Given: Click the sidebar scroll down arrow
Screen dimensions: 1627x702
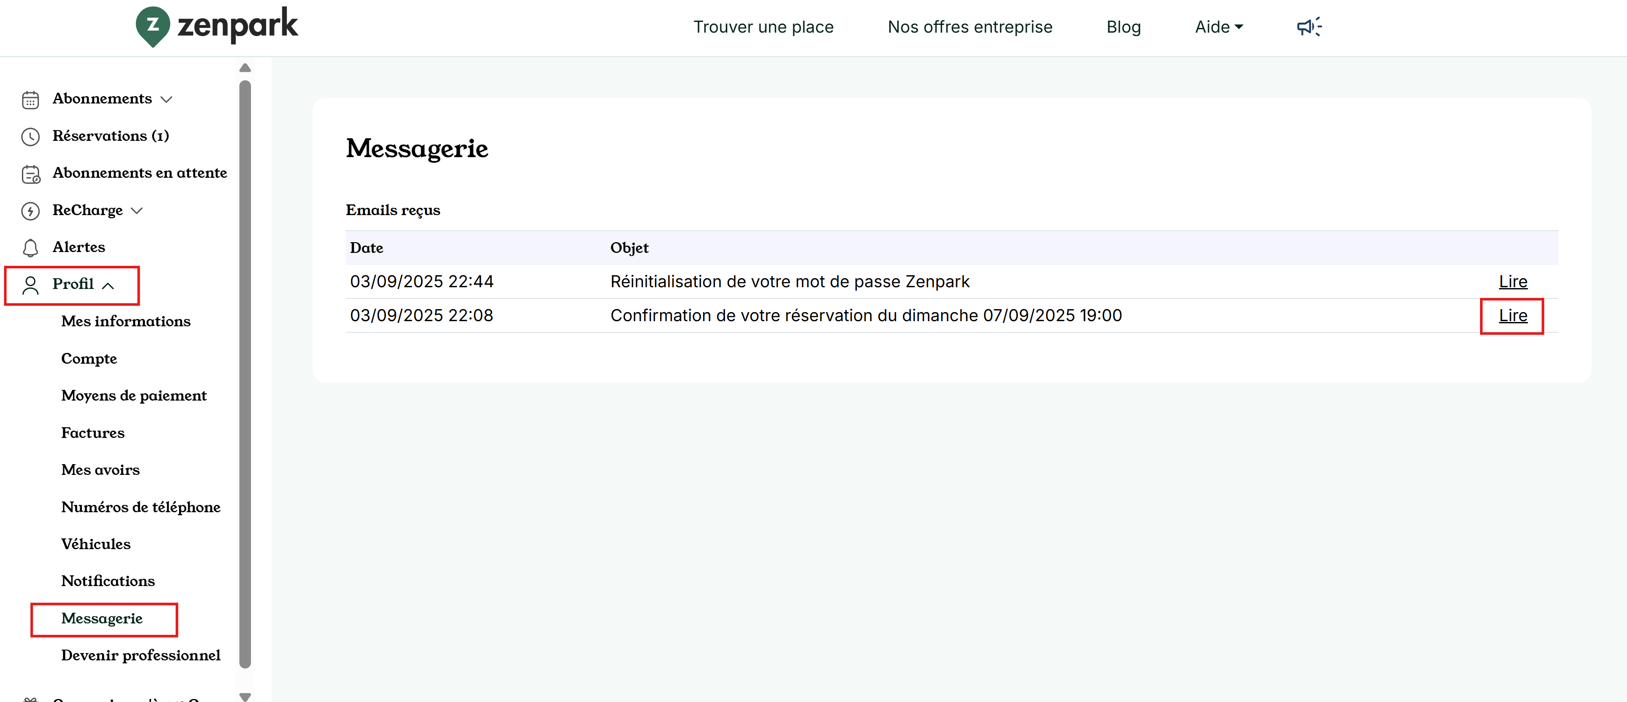Looking at the screenshot, I should point(245,696).
